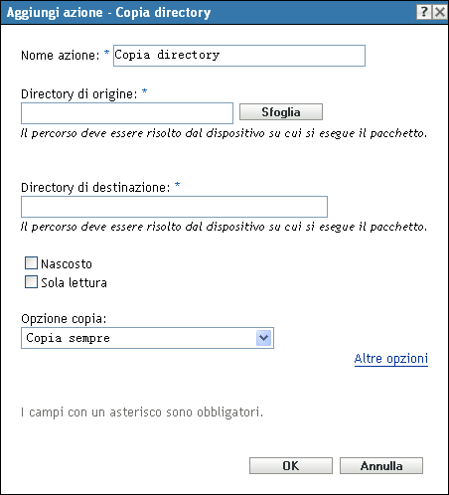Select the Sola lettura label text
This screenshot has height=495, width=449.
[x=74, y=283]
